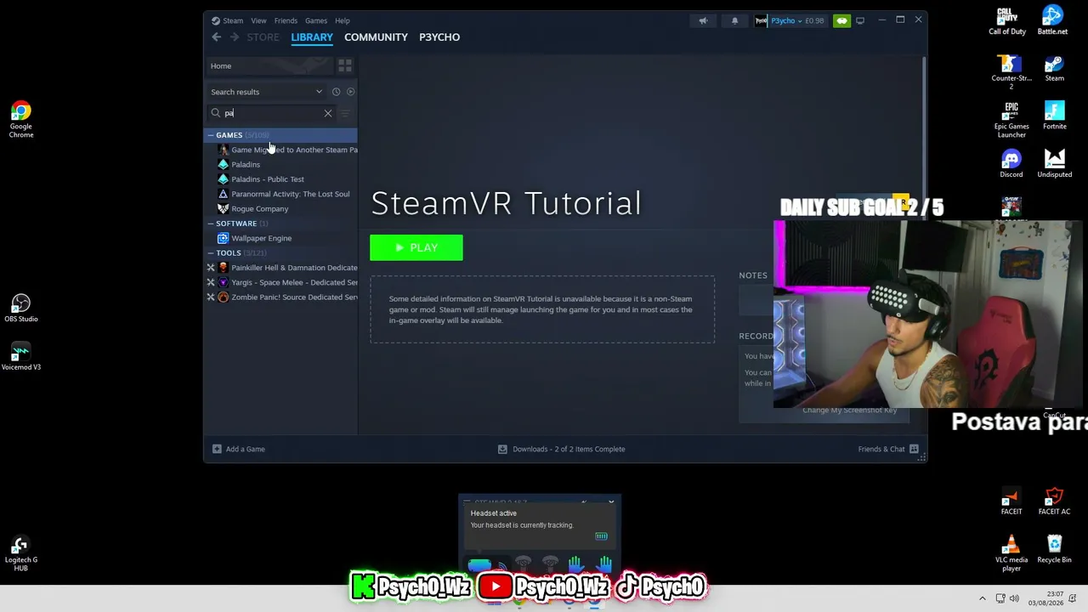The image size is (1088, 612).
Task: Open FACEIT desktop shortcut
Action: tap(1011, 501)
